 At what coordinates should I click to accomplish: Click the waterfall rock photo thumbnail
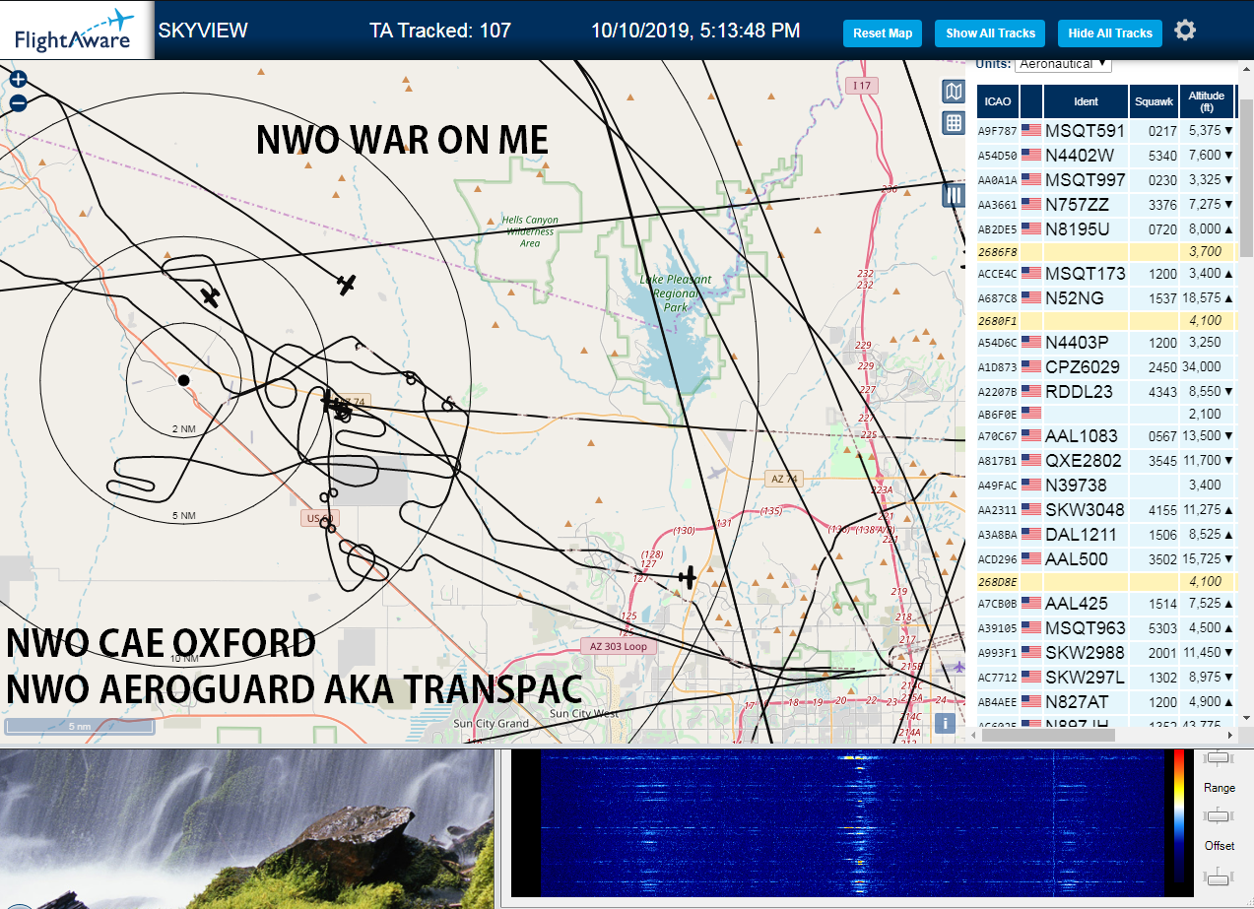point(246,828)
